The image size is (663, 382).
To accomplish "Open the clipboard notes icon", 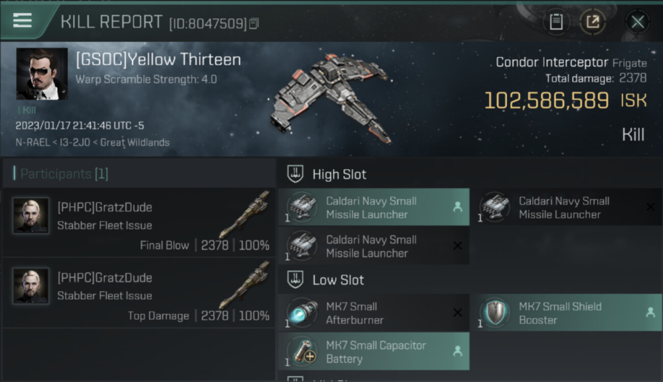I will (556, 22).
